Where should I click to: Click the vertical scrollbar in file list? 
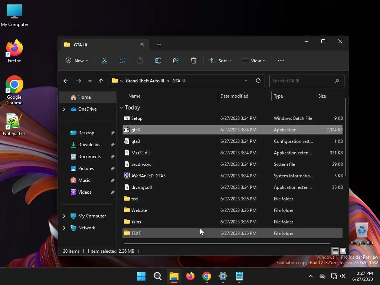pyautogui.click(x=346, y=137)
